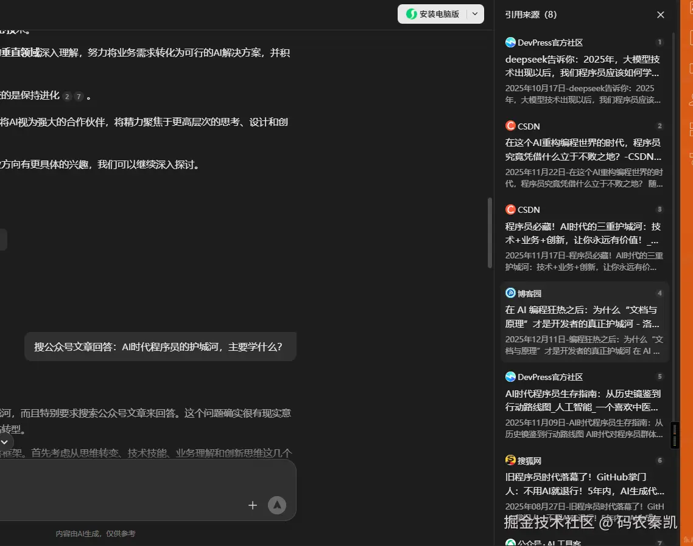Click the DevPress官方社区 site icon on first citation

pos(510,43)
